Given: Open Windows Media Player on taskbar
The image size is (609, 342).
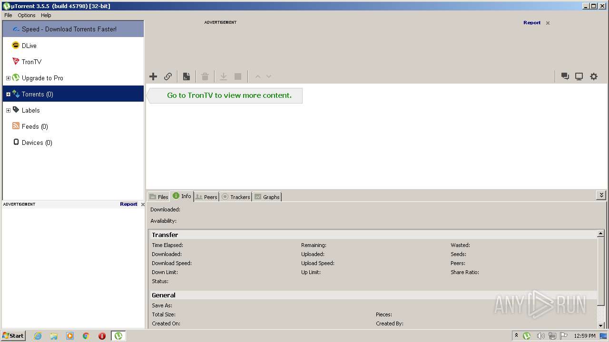Looking at the screenshot, I should 70,336.
